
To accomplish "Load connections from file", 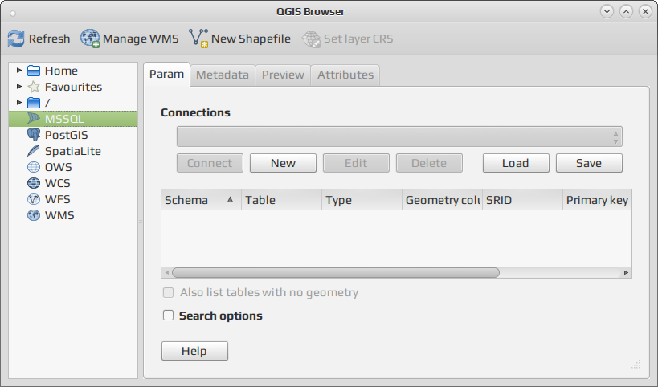I will (516, 163).
